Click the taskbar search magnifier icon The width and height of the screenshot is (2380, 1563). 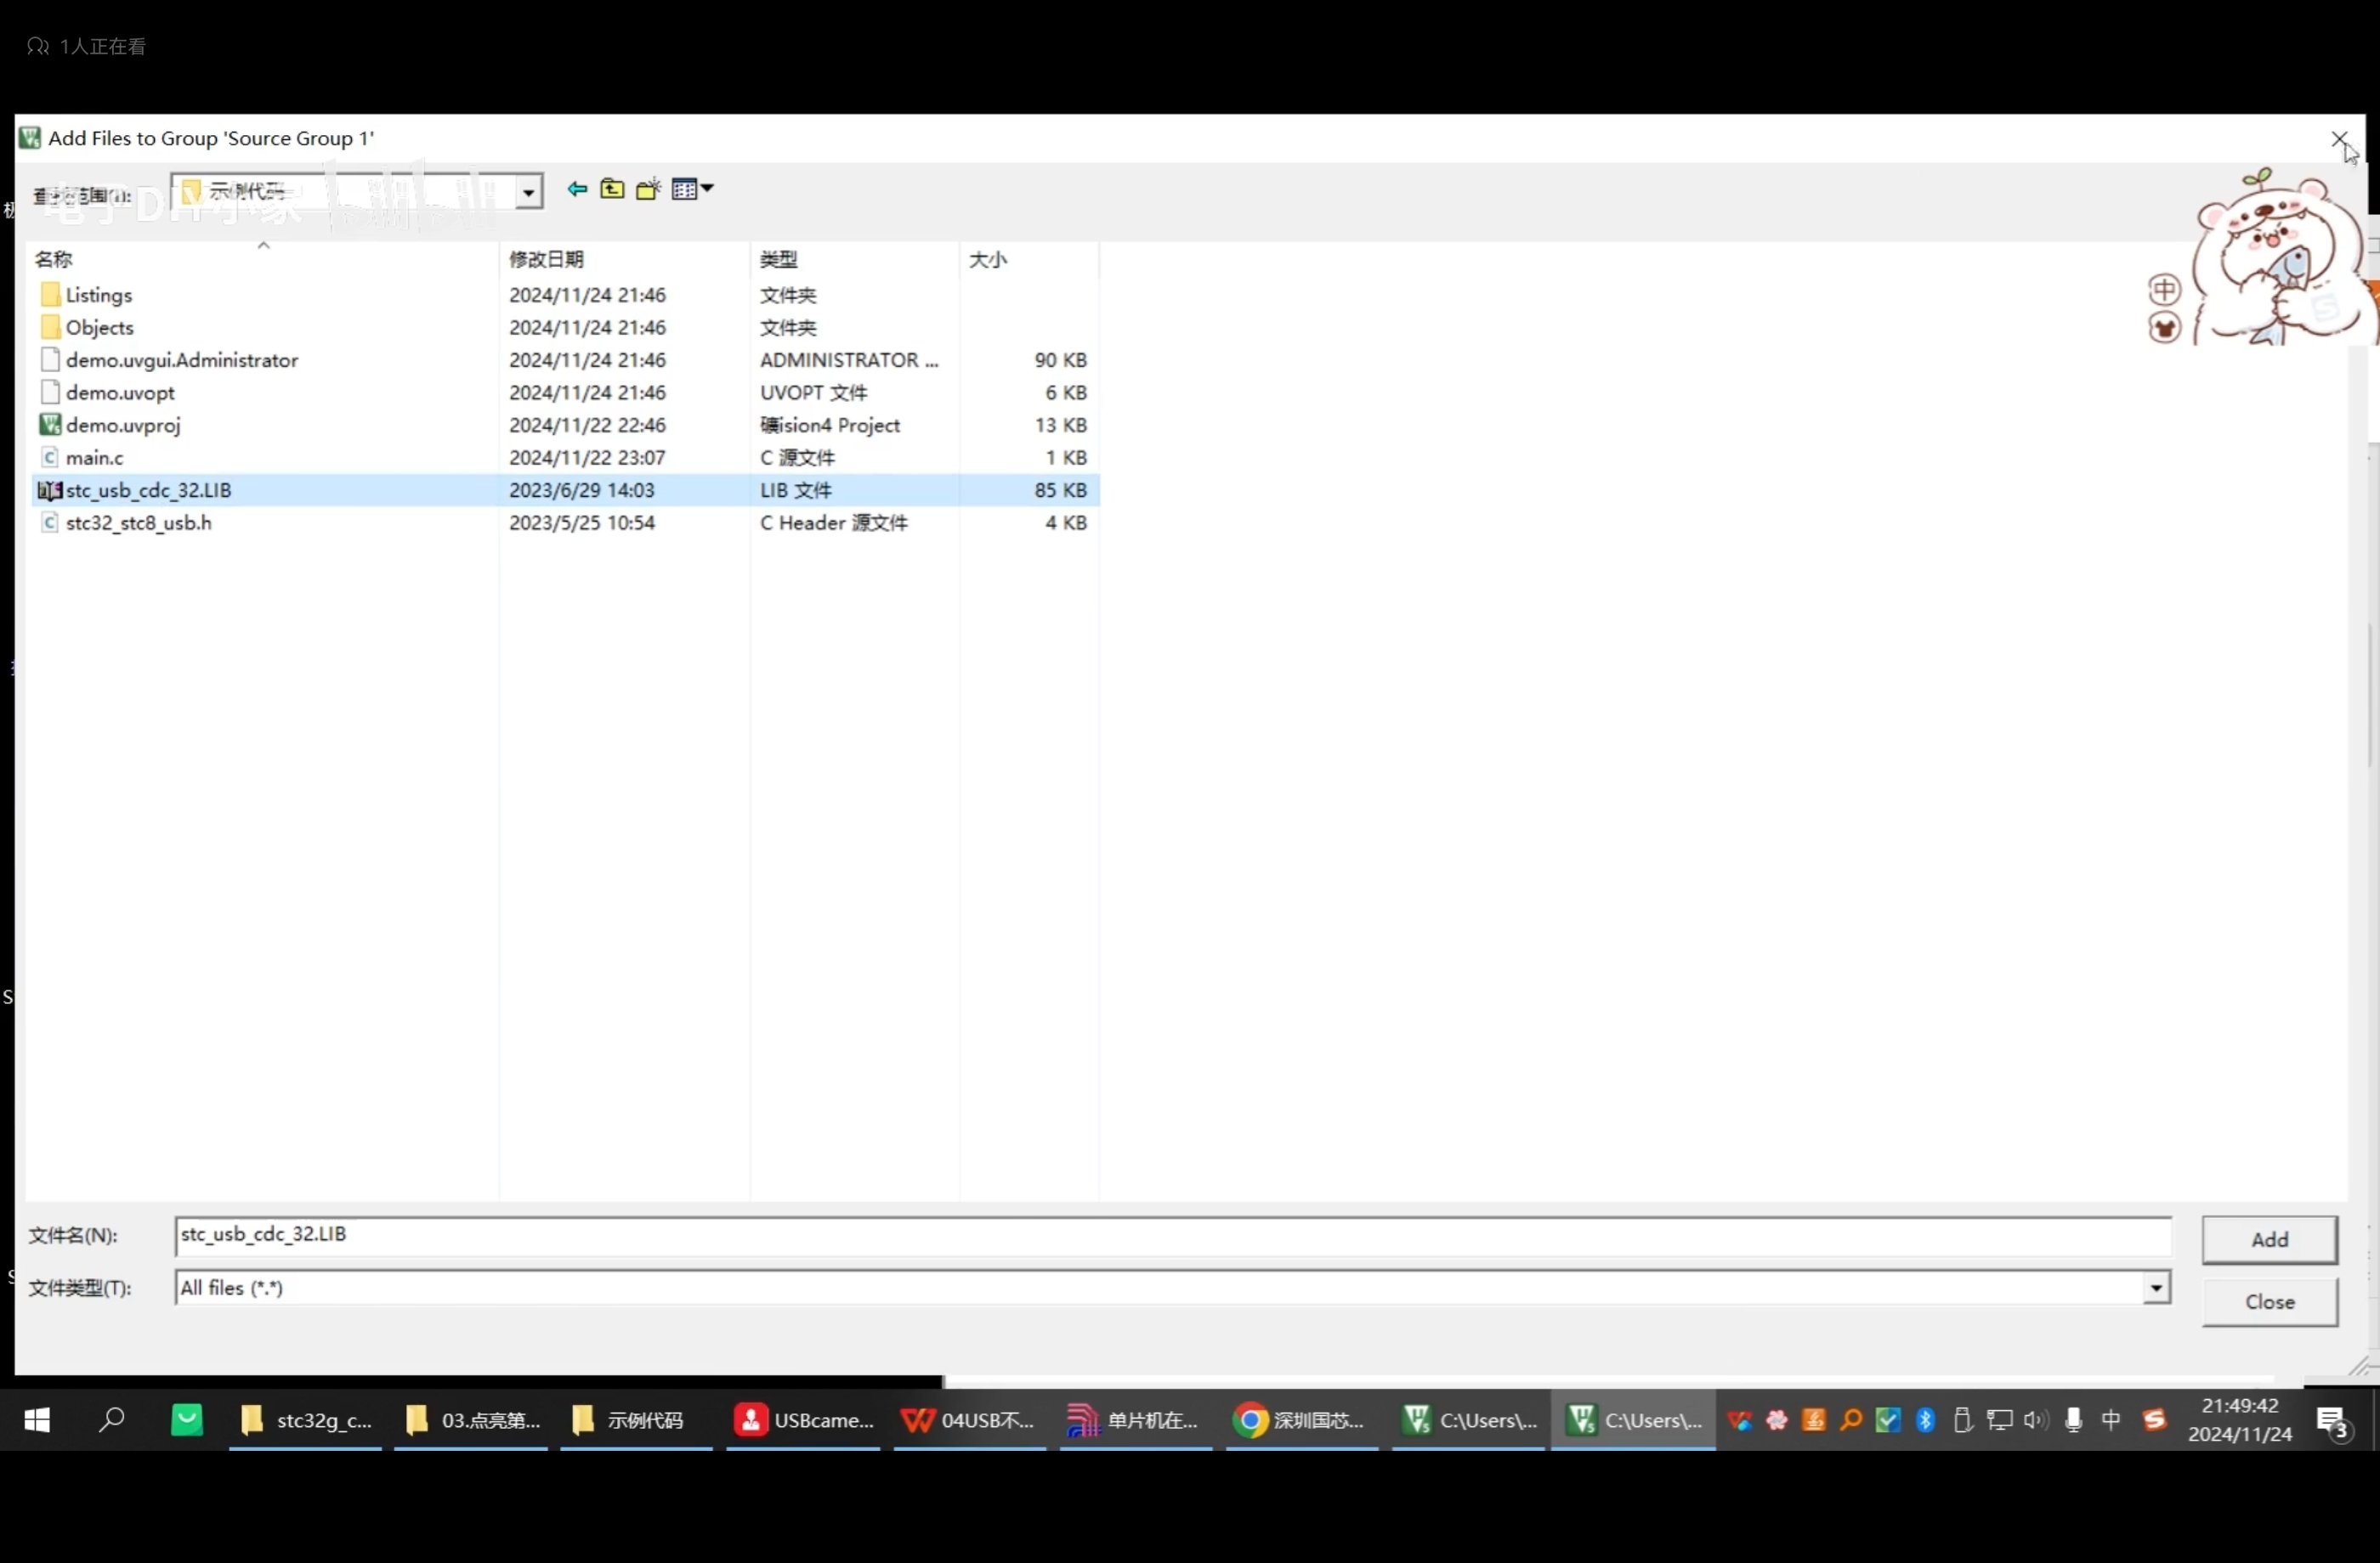pyautogui.click(x=111, y=1420)
